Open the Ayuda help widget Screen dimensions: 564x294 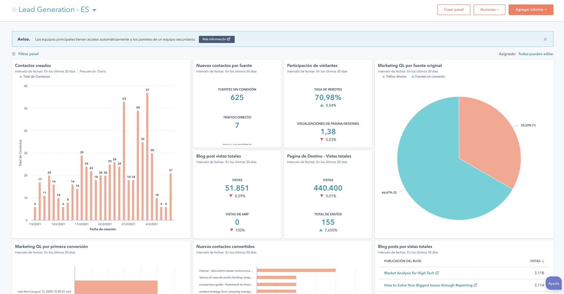tap(553, 283)
